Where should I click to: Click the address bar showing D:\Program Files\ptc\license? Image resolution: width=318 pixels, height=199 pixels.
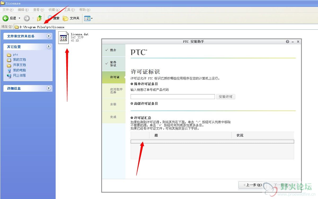[x=166, y=27]
